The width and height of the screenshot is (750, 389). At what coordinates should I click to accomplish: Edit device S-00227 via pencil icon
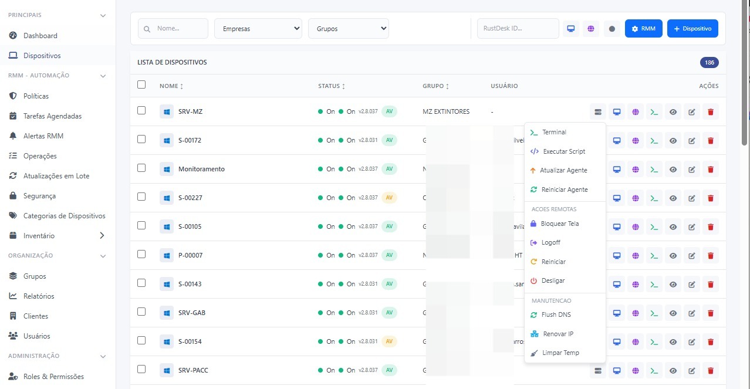(x=692, y=198)
